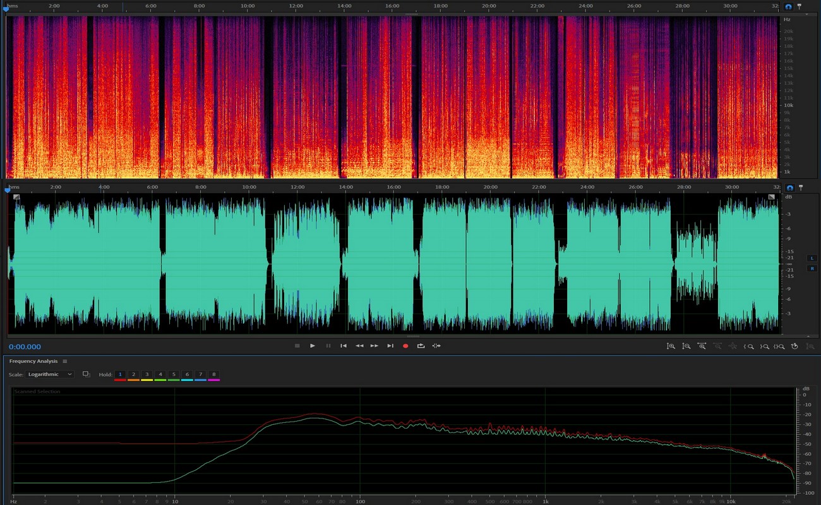Toggle the right channel R button

click(812, 268)
